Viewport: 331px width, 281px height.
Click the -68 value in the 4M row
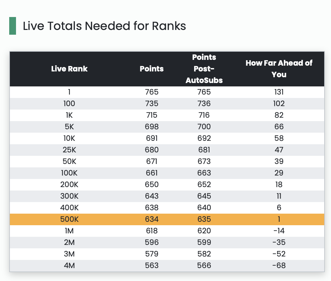279,266
